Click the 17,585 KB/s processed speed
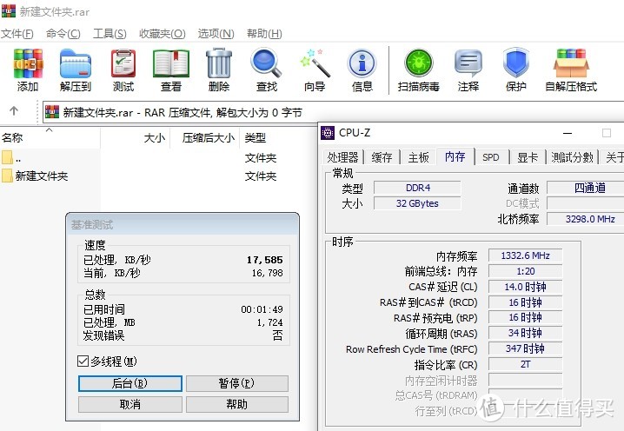This screenshot has height=431, width=624. coord(265,260)
